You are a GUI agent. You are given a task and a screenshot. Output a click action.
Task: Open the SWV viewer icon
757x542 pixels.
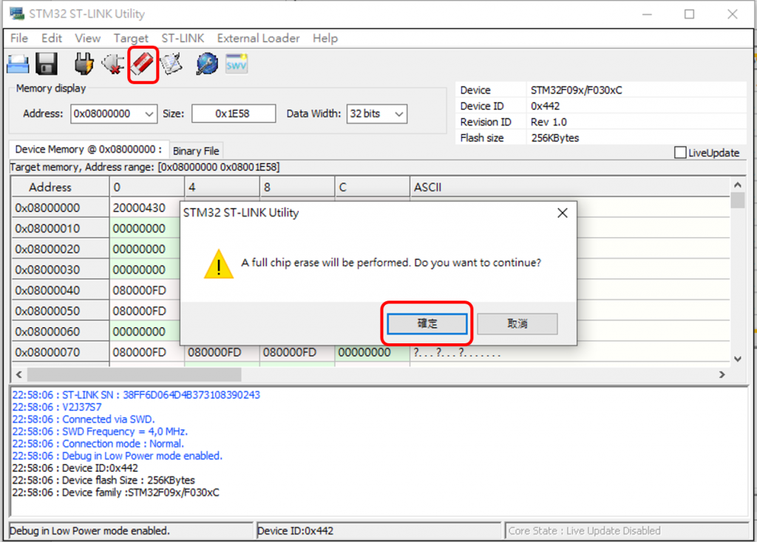coord(236,64)
